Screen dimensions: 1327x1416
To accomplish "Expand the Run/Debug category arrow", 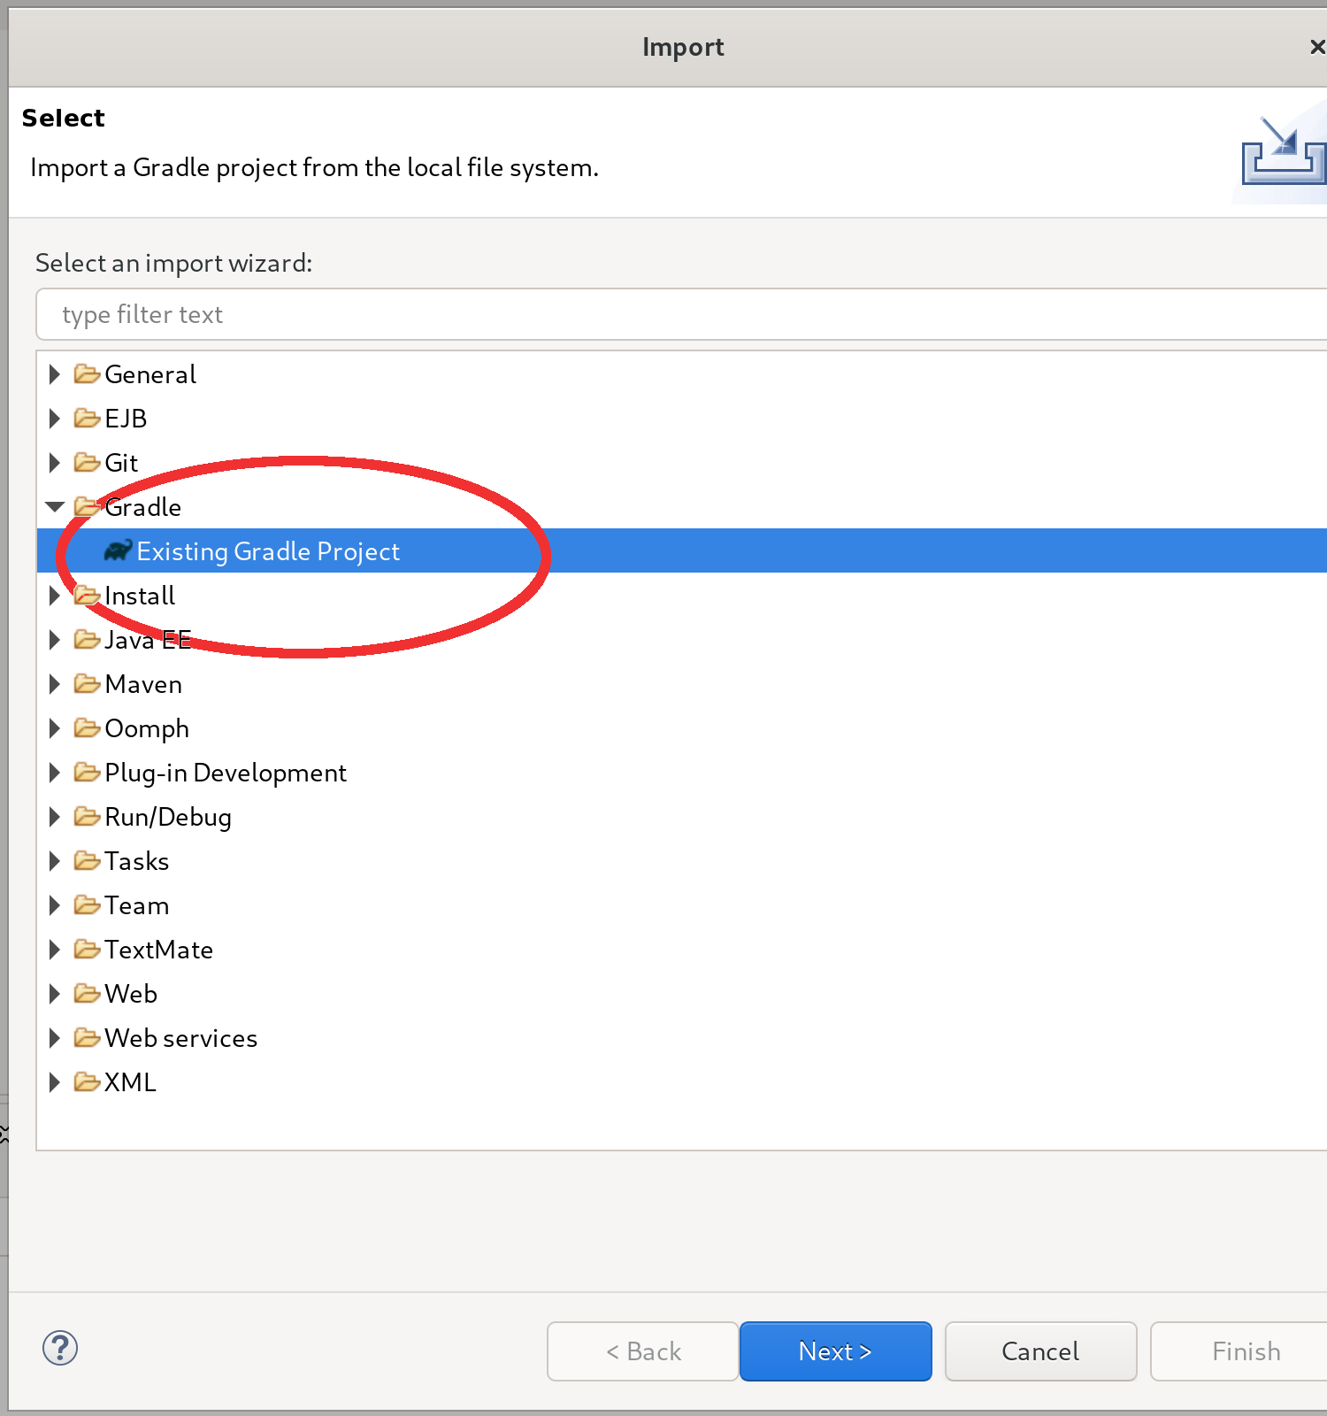I will tap(54, 817).
